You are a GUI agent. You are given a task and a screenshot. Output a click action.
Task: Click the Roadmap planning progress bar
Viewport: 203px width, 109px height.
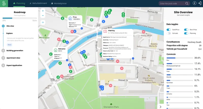pyautogui.click(x=19, y=18)
